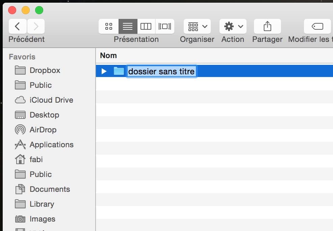Viewport: 333px width, 231px height.
Task: Click the Partager share button
Action: pos(267,26)
